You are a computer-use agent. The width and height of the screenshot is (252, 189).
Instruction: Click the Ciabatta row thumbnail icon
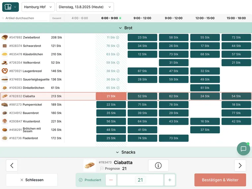5,96
